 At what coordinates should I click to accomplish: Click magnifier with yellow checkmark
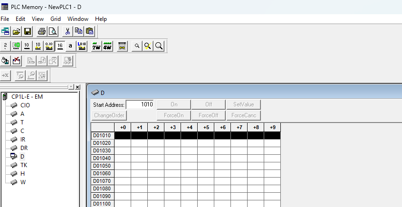point(148,46)
